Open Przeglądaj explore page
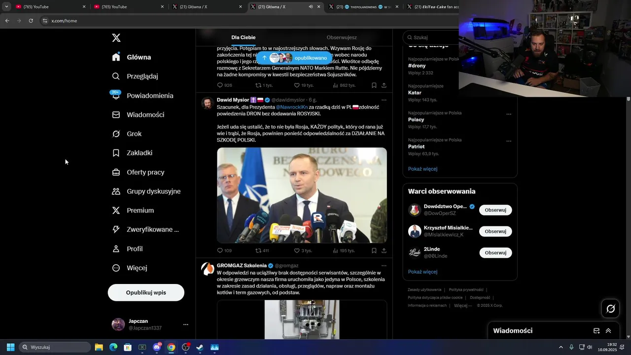 [135, 76]
